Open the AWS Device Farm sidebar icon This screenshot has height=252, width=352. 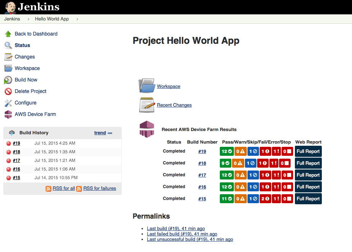click(8, 114)
